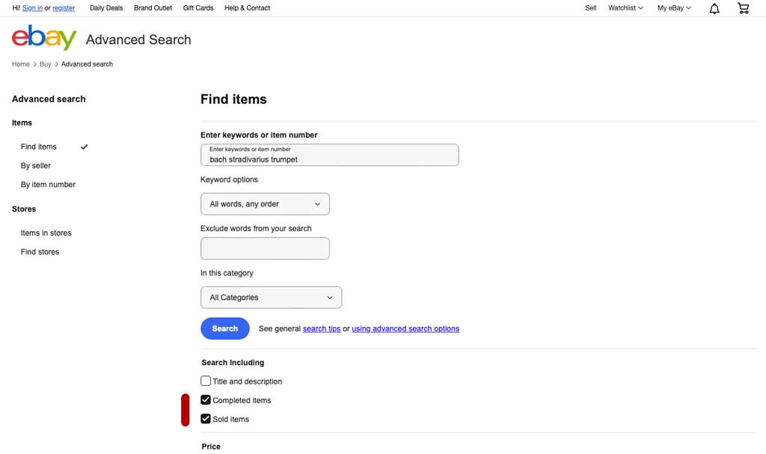Open the All Categories dropdown
Image resolution: width=766 pixels, height=454 pixels.
[271, 298]
